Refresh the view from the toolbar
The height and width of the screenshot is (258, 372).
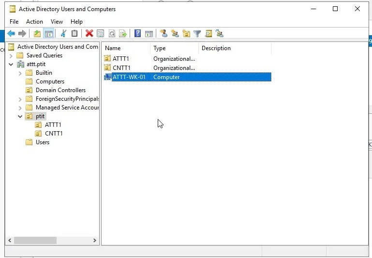[x=112, y=34]
